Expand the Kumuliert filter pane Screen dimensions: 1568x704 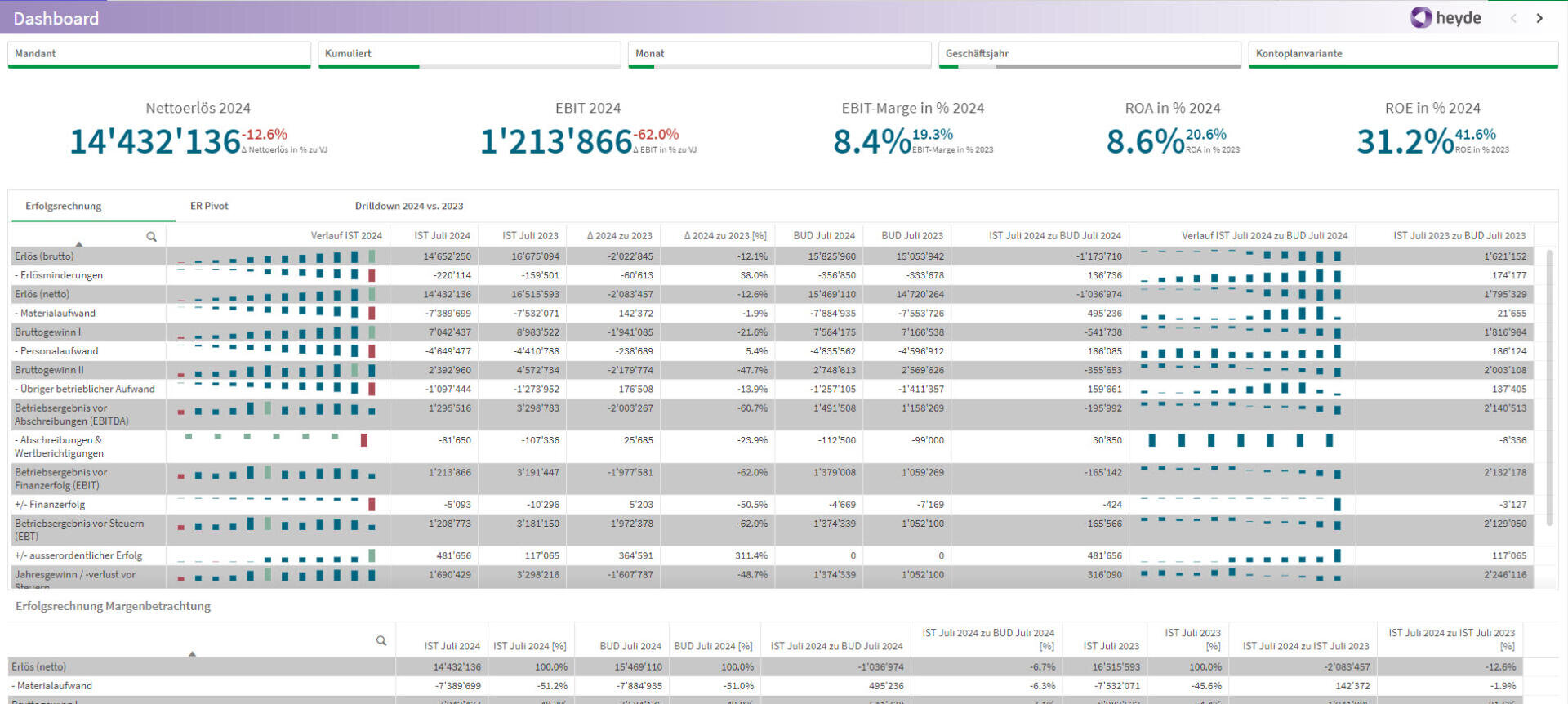point(469,54)
